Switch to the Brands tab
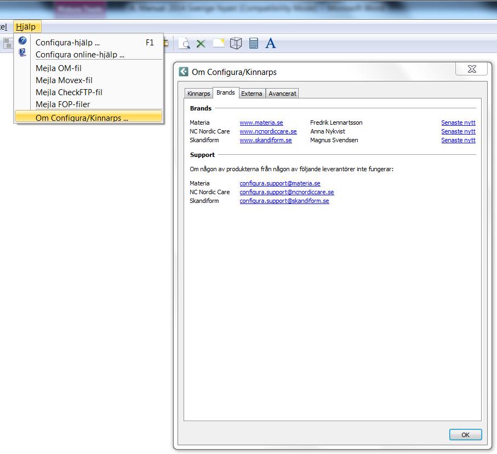 226,92
